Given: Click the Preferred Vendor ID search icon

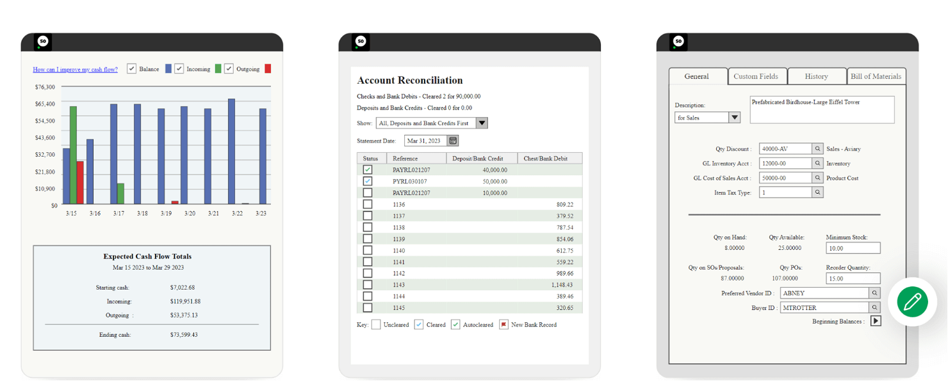Looking at the screenshot, I should [876, 293].
